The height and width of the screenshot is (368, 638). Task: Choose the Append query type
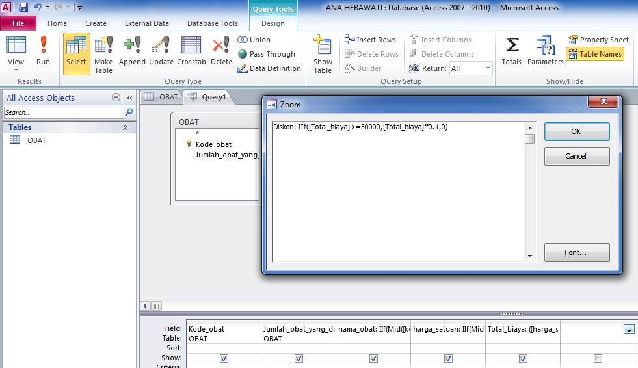tap(132, 51)
